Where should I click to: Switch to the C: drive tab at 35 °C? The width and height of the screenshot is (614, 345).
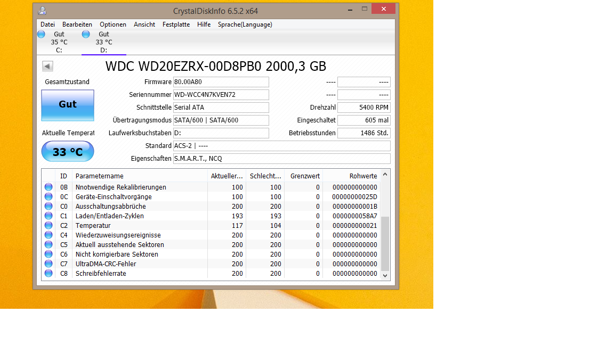pos(59,42)
